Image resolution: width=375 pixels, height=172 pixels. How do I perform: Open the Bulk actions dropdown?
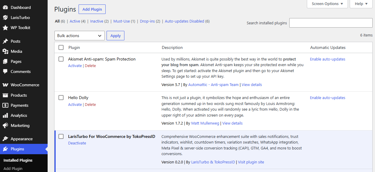(79, 36)
